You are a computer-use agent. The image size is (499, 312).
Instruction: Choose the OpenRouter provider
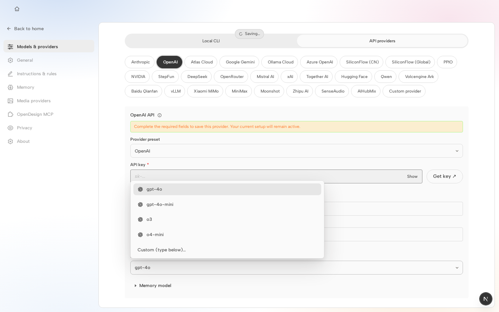(231, 77)
